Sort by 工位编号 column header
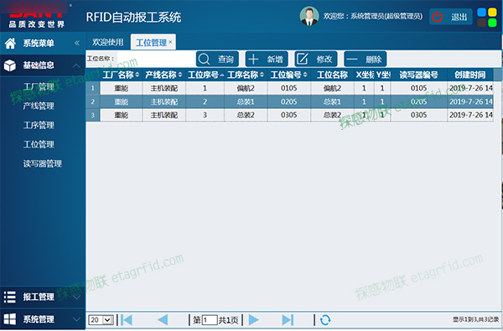Screen dimensions: 503x331 [x=288, y=75]
